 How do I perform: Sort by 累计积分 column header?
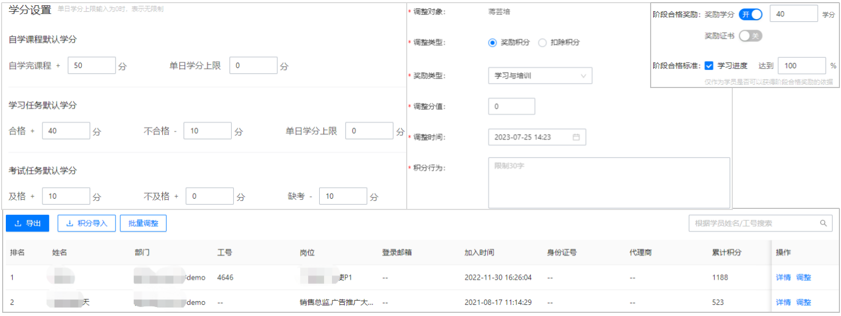tap(726, 252)
